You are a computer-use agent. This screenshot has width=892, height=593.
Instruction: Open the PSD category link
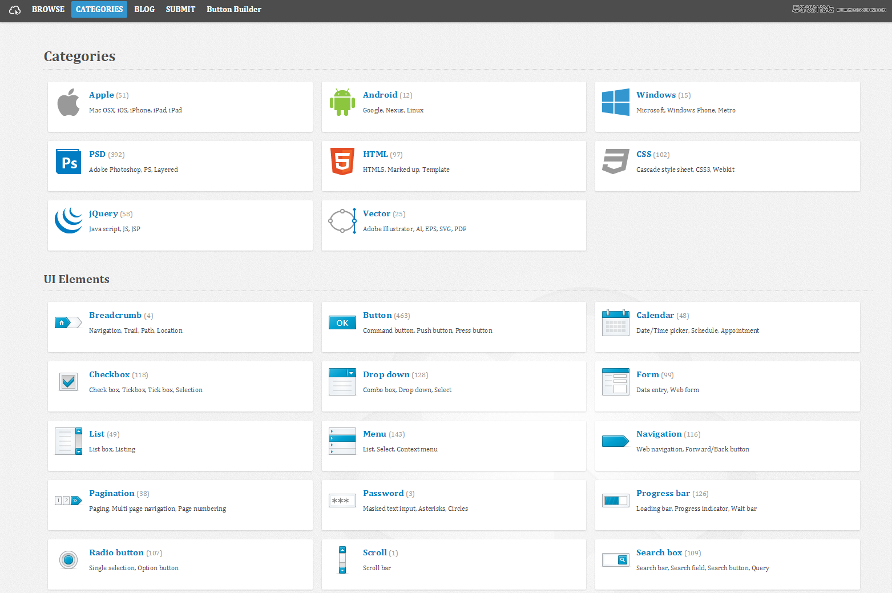[x=97, y=155]
